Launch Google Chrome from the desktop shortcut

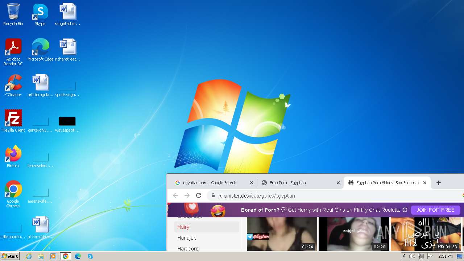[13, 194]
